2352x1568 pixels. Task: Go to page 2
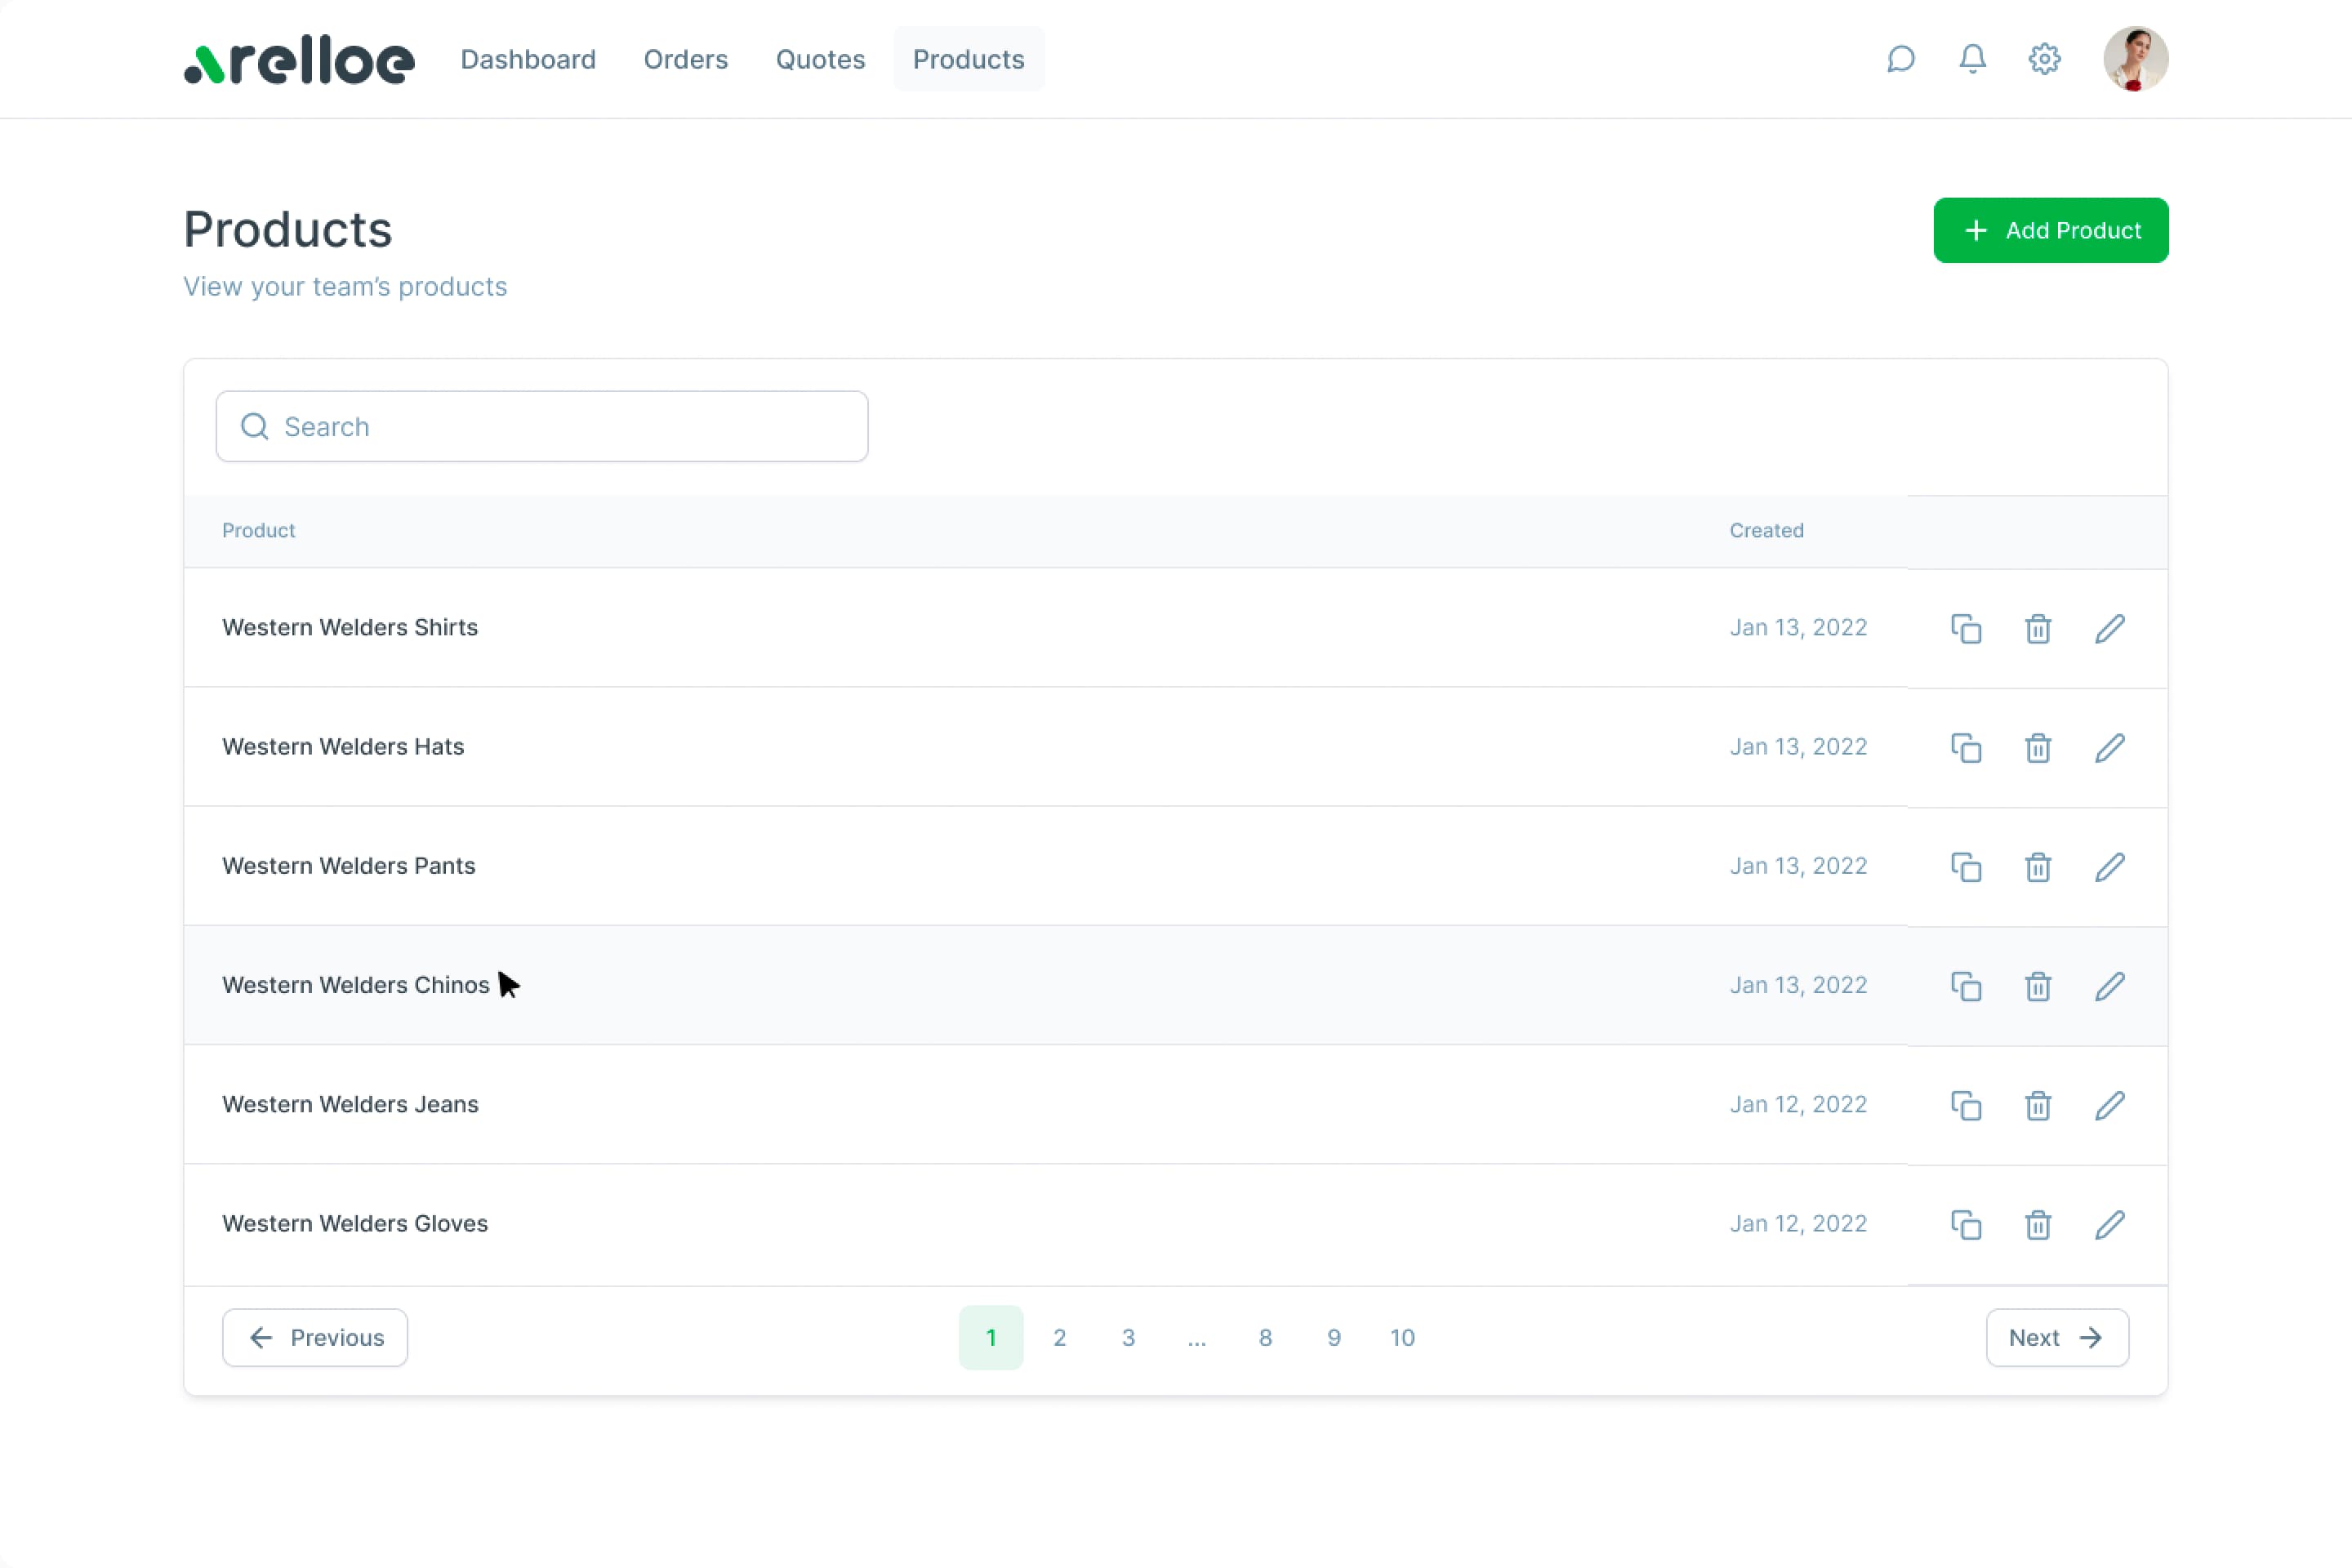pyautogui.click(x=1059, y=1337)
